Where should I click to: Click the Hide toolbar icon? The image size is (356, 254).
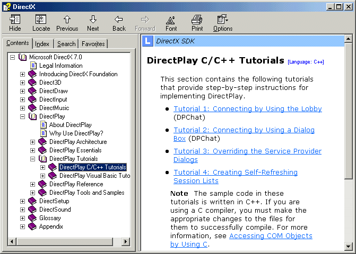coord(15,20)
